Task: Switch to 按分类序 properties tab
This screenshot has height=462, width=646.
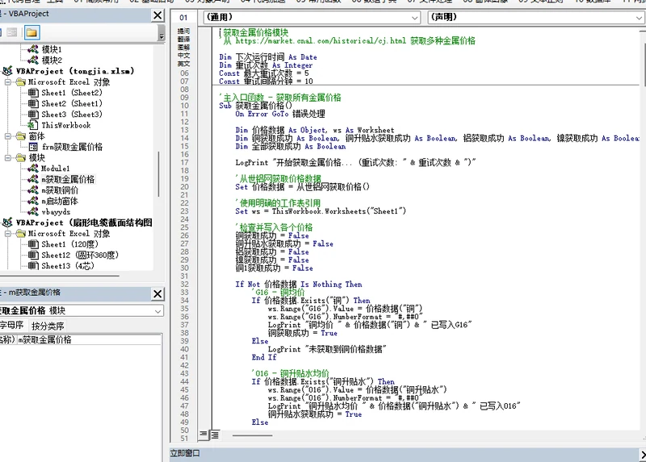Action: click(x=48, y=327)
